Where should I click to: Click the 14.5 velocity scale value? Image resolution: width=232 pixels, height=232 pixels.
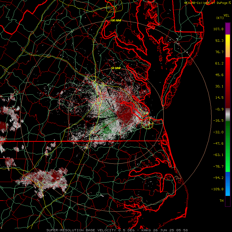click(219, 98)
